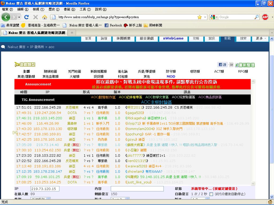Screen dimensions: 274x205
Task: Open a new tab with the plus button
Action: pos(72,33)
